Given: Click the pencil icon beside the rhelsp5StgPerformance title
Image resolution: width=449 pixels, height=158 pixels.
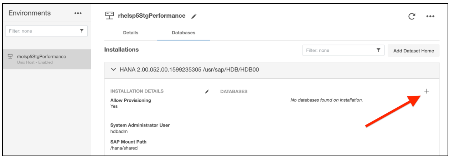Looking at the screenshot, I should 194,16.
